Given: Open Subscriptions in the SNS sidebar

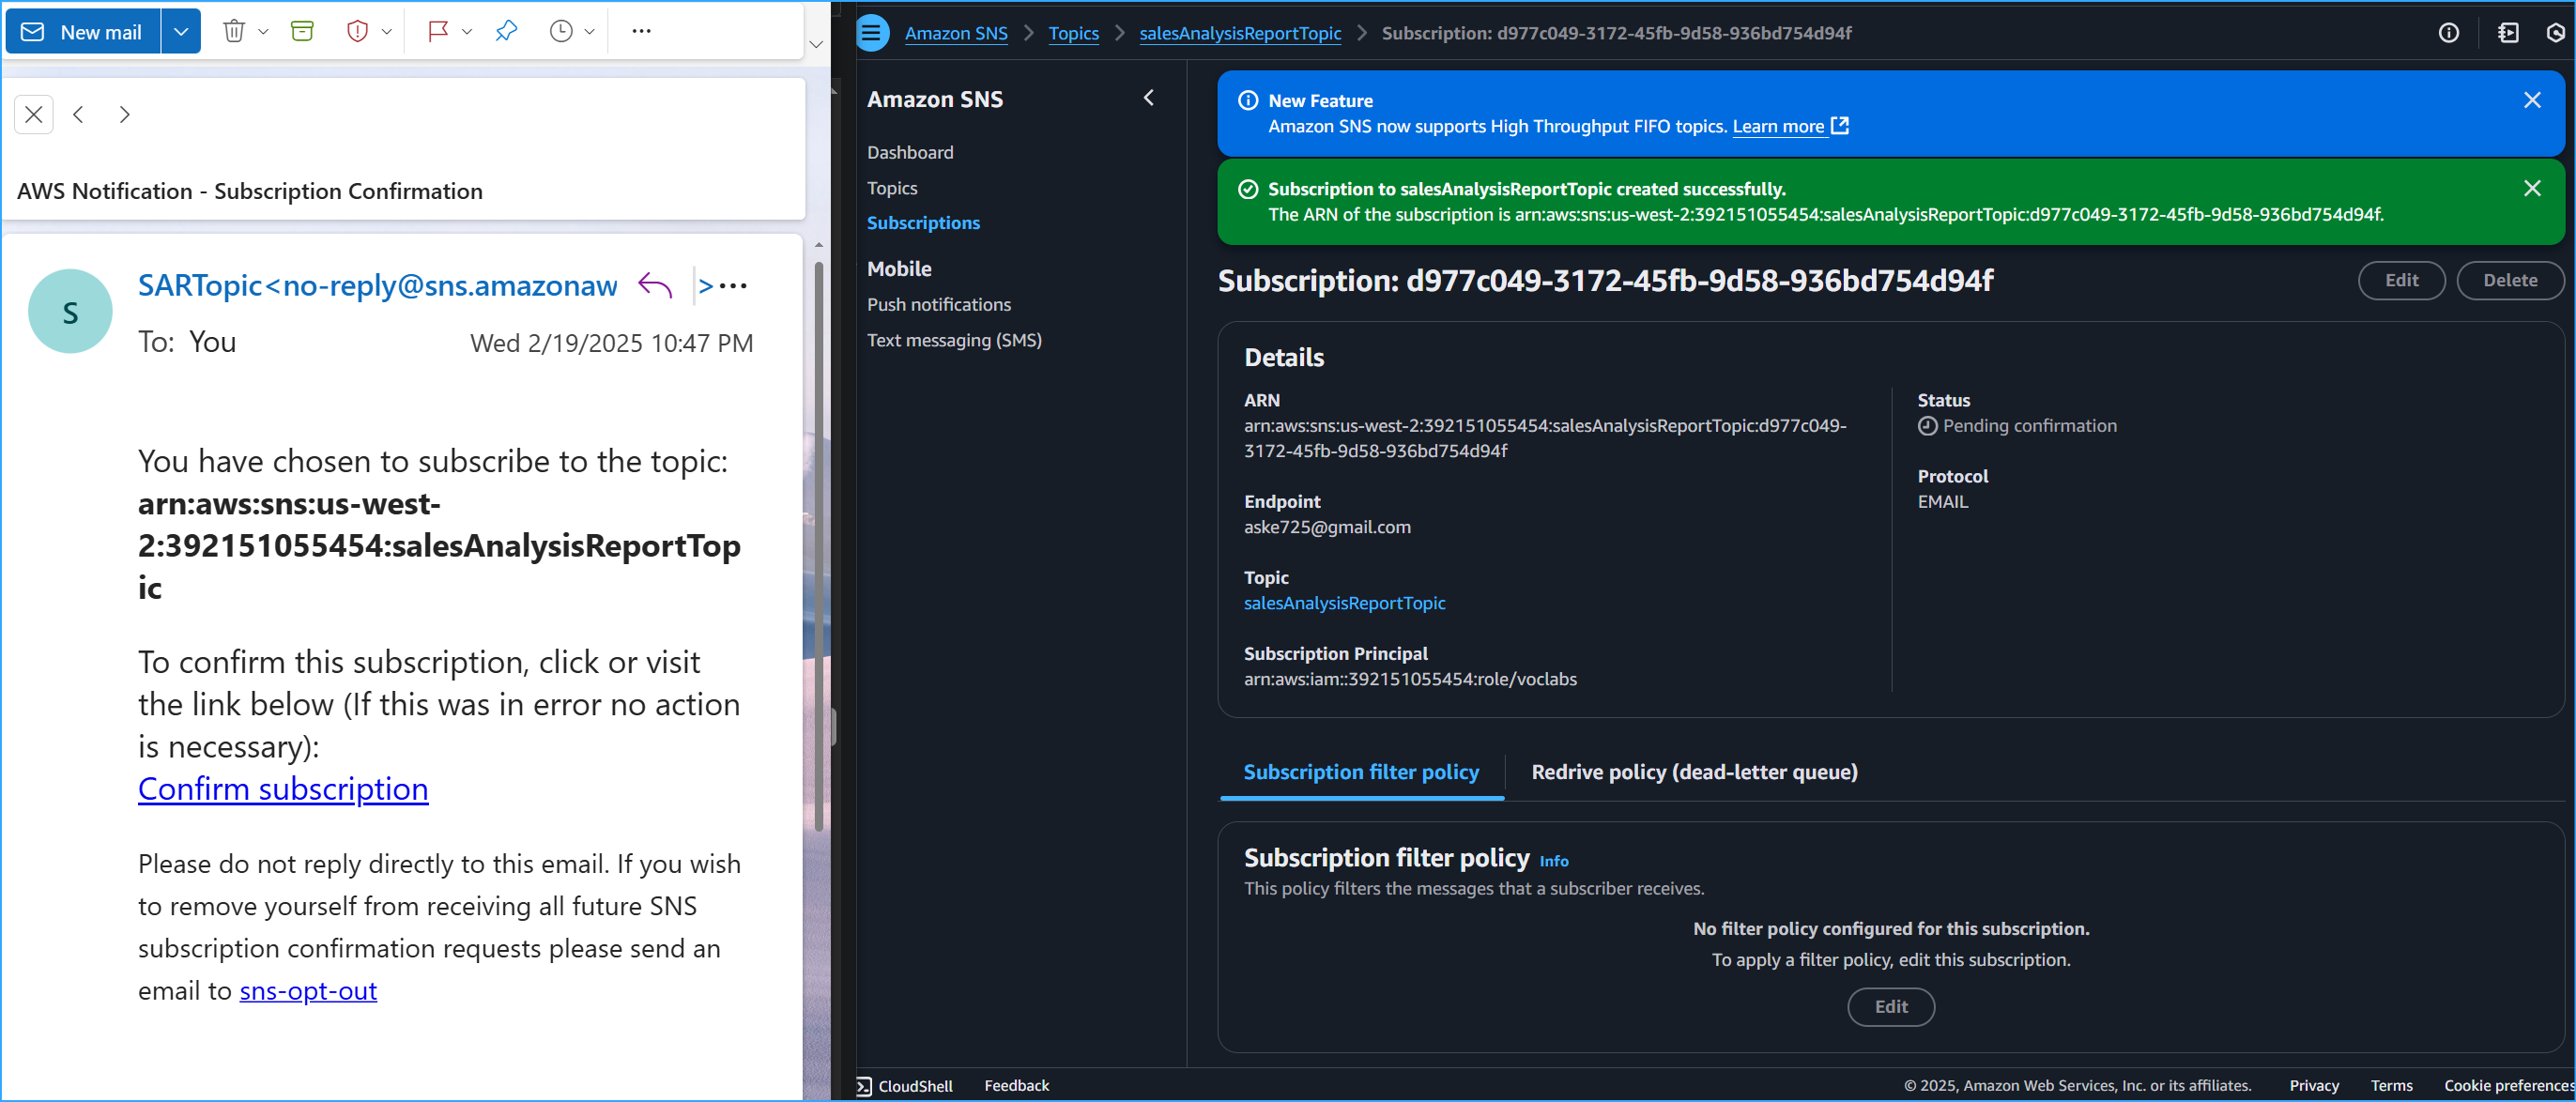Looking at the screenshot, I should click(x=923, y=223).
